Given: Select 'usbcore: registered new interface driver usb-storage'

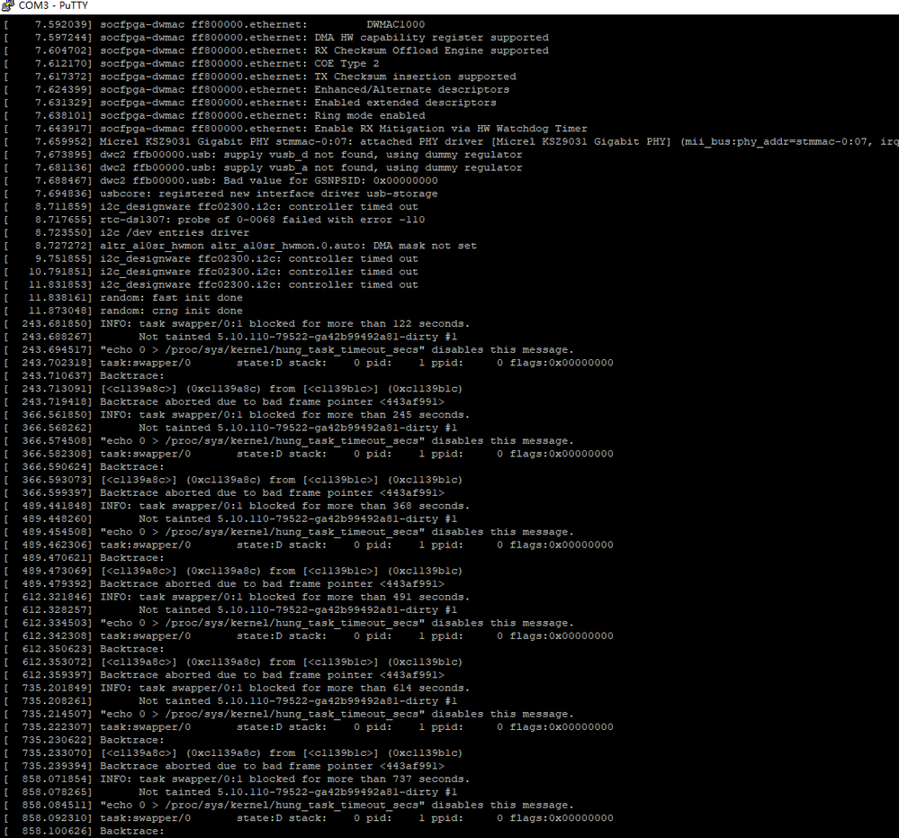Looking at the screenshot, I should (x=220, y=194).
